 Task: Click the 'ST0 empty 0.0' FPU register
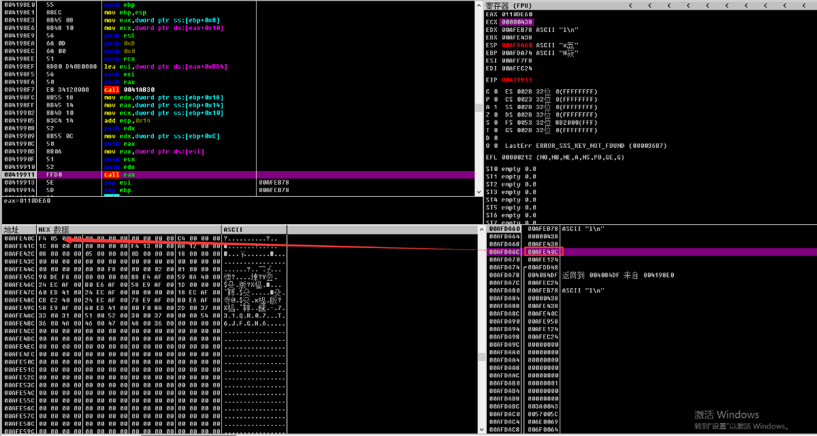511,169
